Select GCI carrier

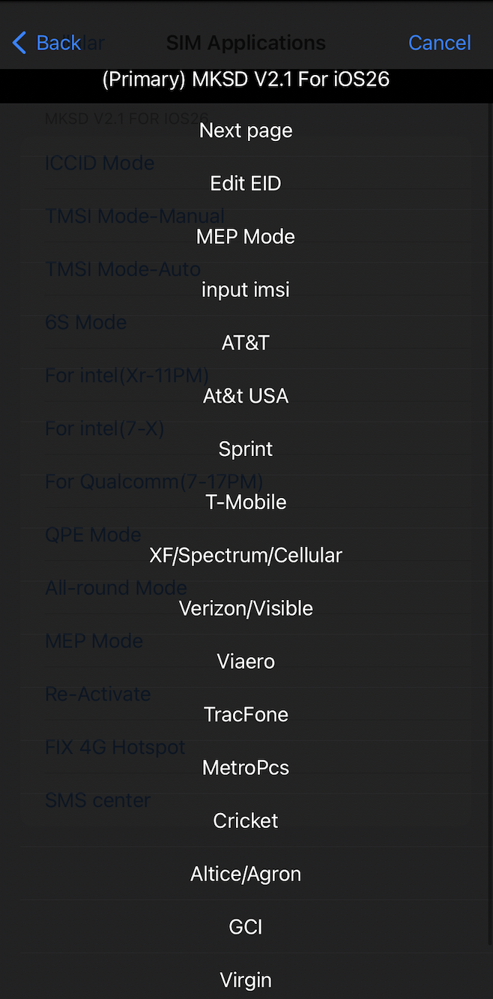click(x=246, y=928)
